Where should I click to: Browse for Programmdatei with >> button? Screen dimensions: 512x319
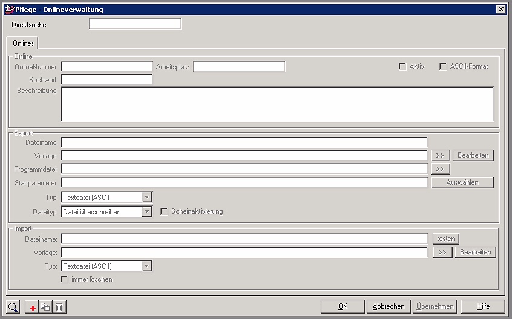441,169
